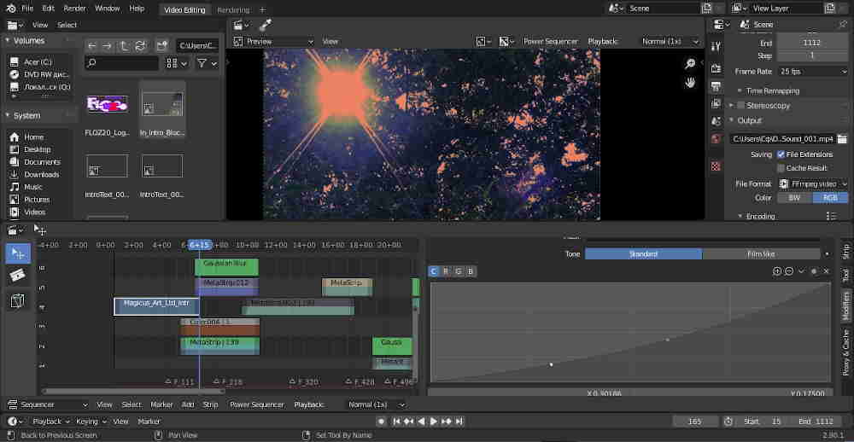Zoom in on the curve editor

click(x=777, y=271)
